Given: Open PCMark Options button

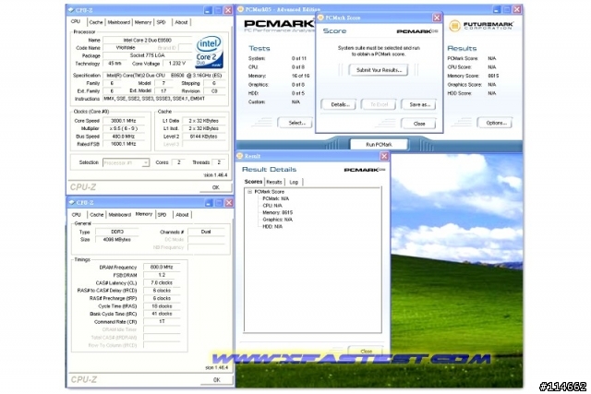Looking at the screenshot, I should click(x=495, y=123).
